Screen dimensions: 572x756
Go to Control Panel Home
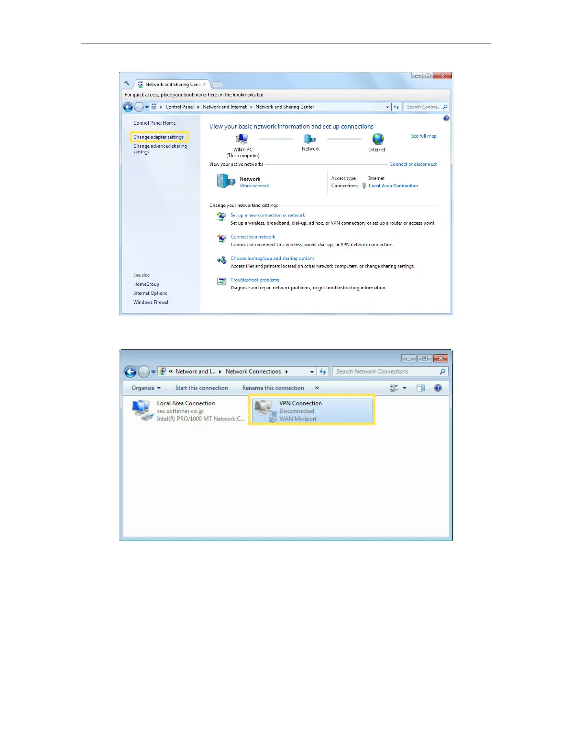click(x=154, y=123)
